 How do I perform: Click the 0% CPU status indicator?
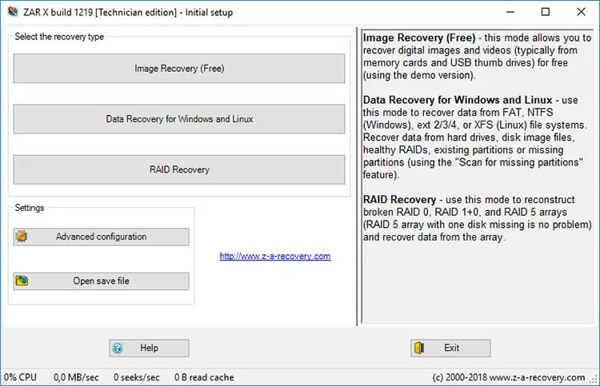click(20, 377)
